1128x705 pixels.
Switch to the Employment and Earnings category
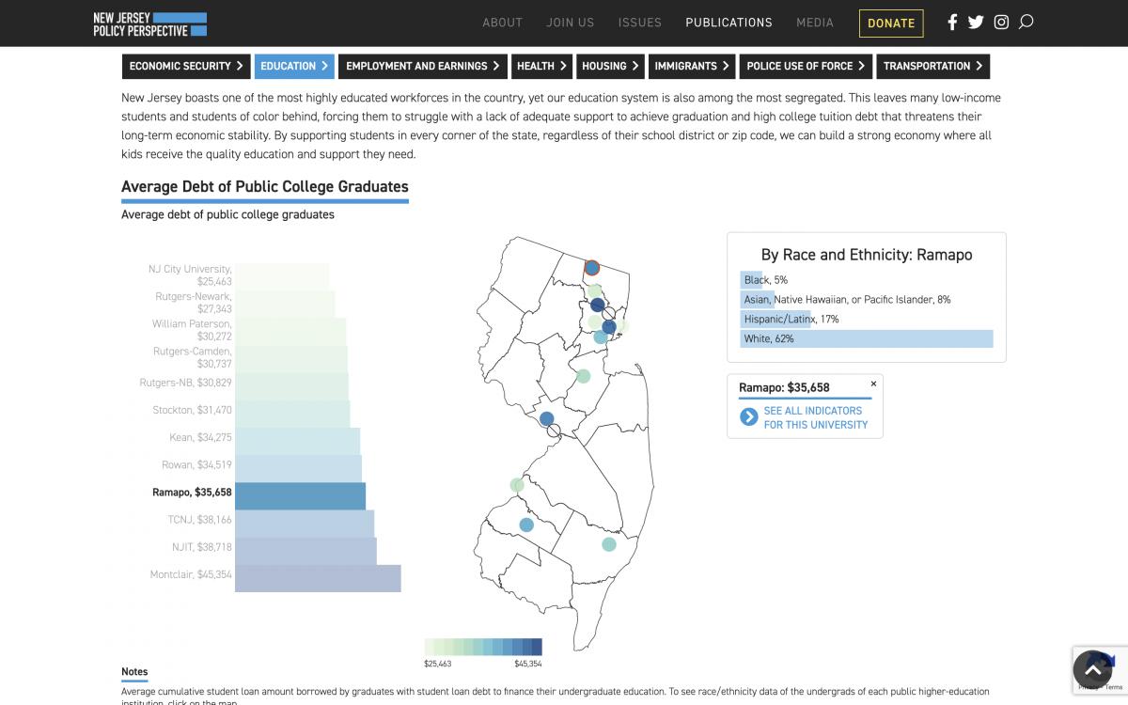423,66
